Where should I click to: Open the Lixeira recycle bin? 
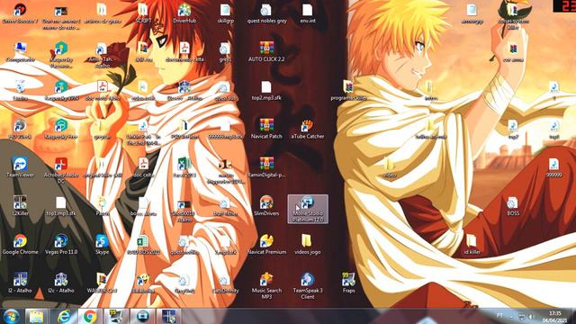[x=20, y=90]
